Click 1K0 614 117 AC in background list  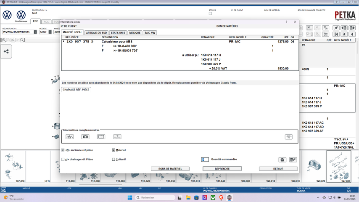coord(312,122)
